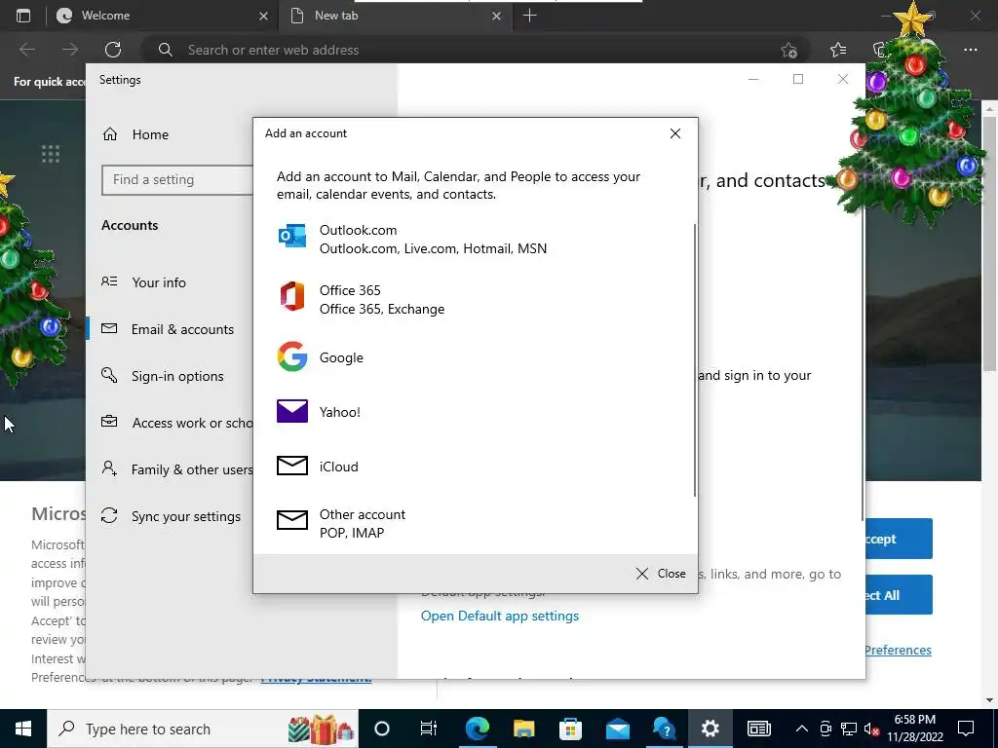
Task: Open network status tray icon
Action: click(849, 729)
